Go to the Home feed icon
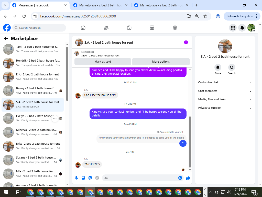Image resolution: width=262 pixels, height=197 pixels. point(83,28)
